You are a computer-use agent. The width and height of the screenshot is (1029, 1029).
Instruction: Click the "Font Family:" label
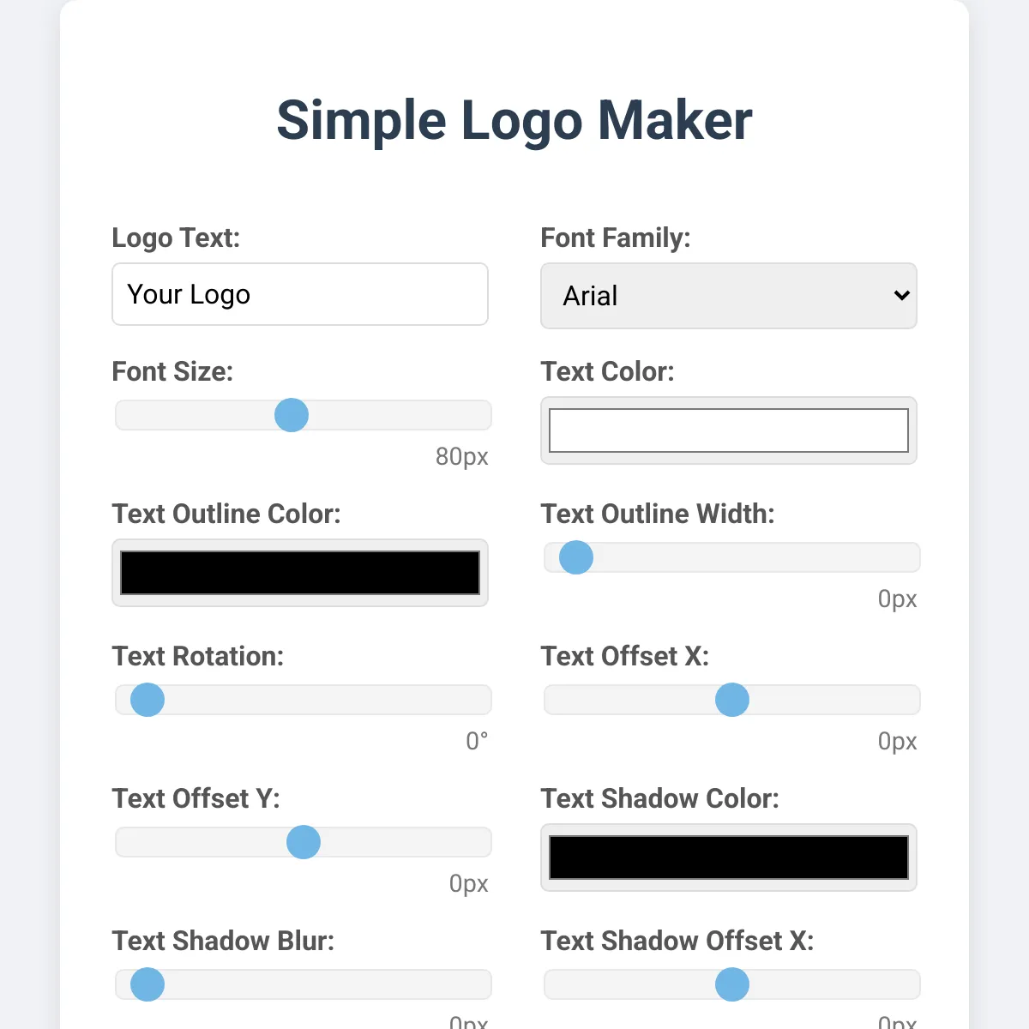coord(615,238)
